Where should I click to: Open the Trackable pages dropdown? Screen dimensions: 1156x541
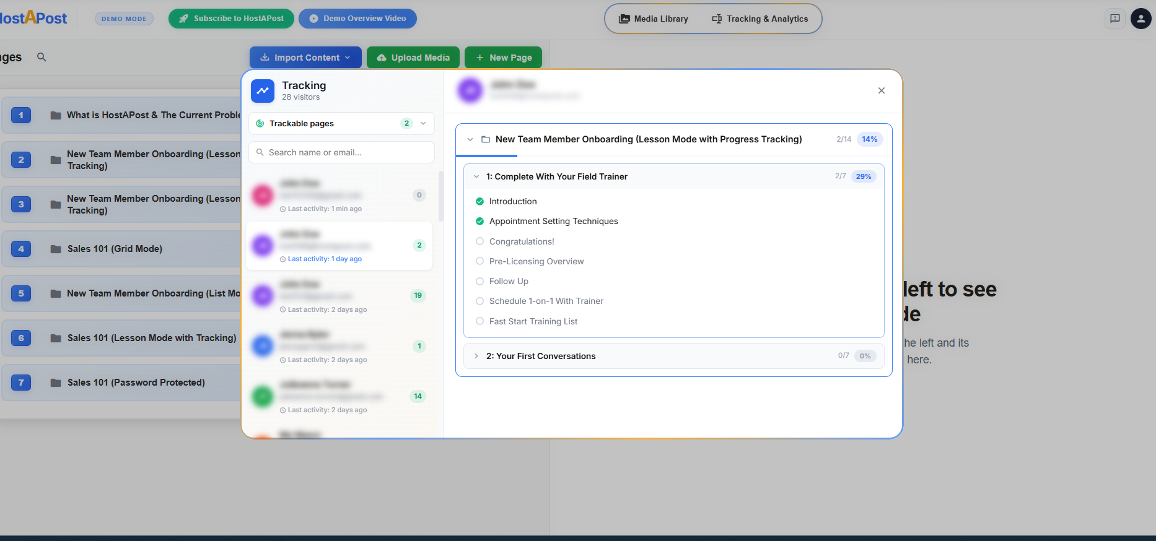click(x=341, y=123)
